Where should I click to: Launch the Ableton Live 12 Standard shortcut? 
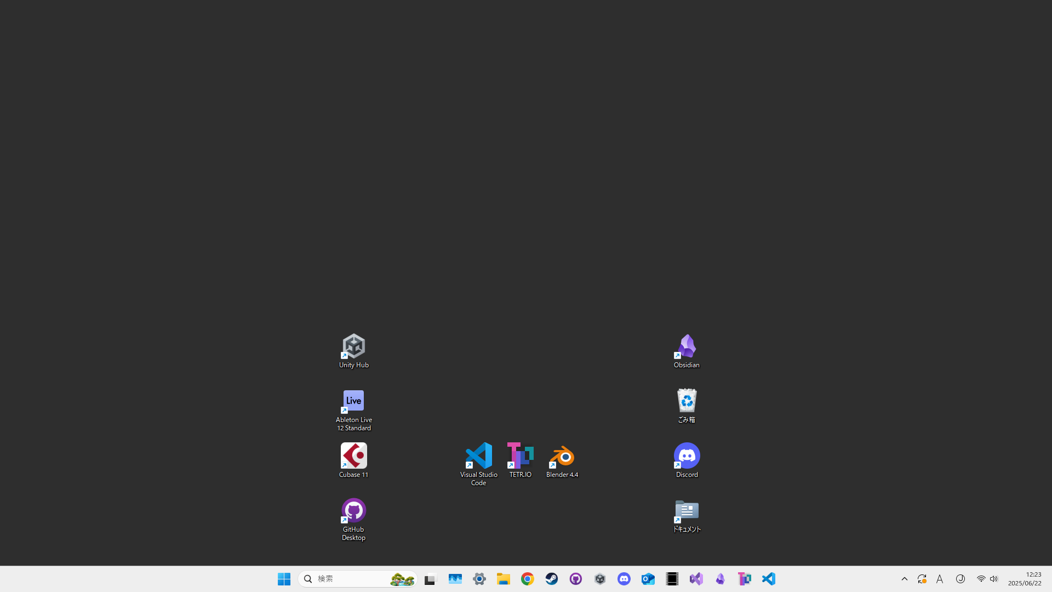point(353,410)
